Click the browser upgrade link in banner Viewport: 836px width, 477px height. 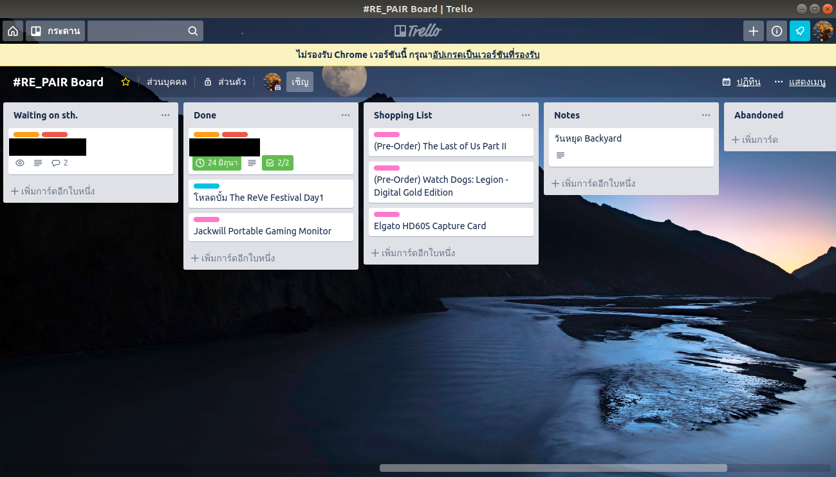[x=486, y=55]
